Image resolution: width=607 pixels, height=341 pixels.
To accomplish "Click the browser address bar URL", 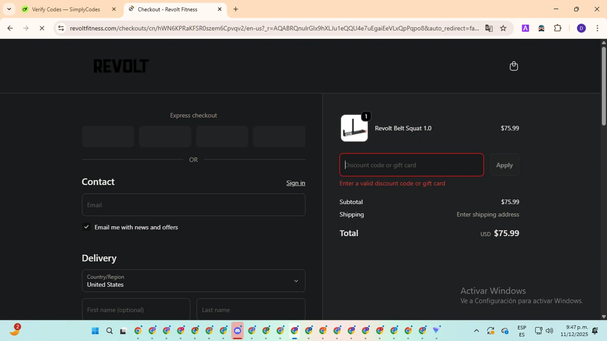I will pyautogui.click(x=274, y=28).
